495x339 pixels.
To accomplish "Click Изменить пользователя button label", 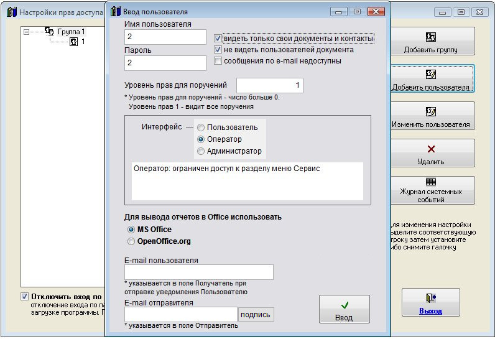I will 430,124.
